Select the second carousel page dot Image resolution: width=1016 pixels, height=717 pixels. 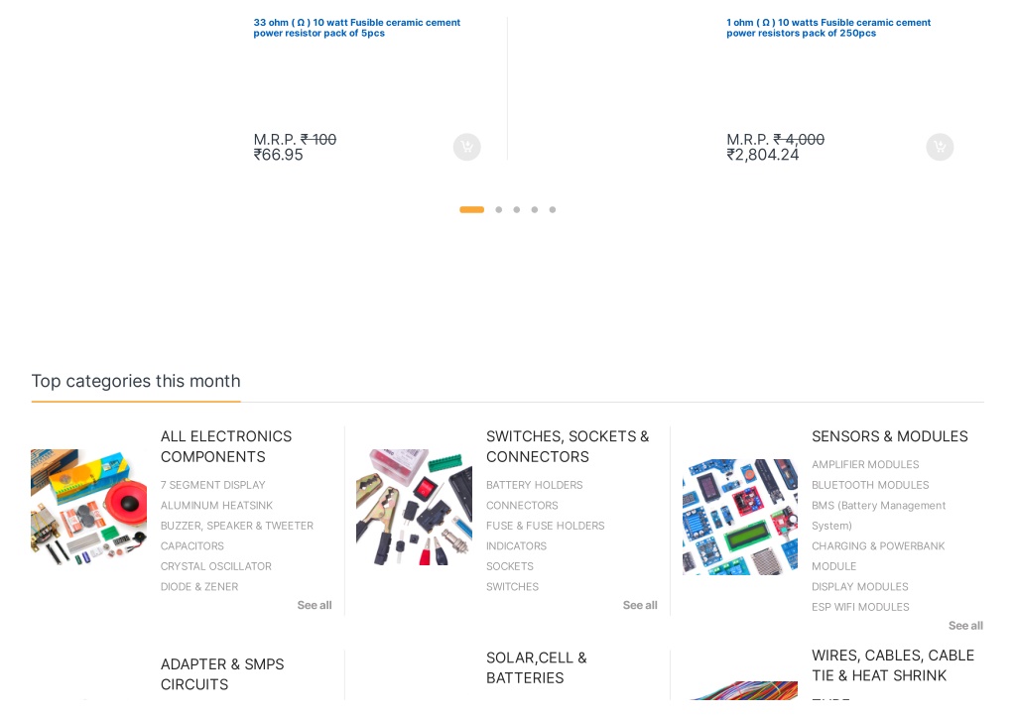498,210
